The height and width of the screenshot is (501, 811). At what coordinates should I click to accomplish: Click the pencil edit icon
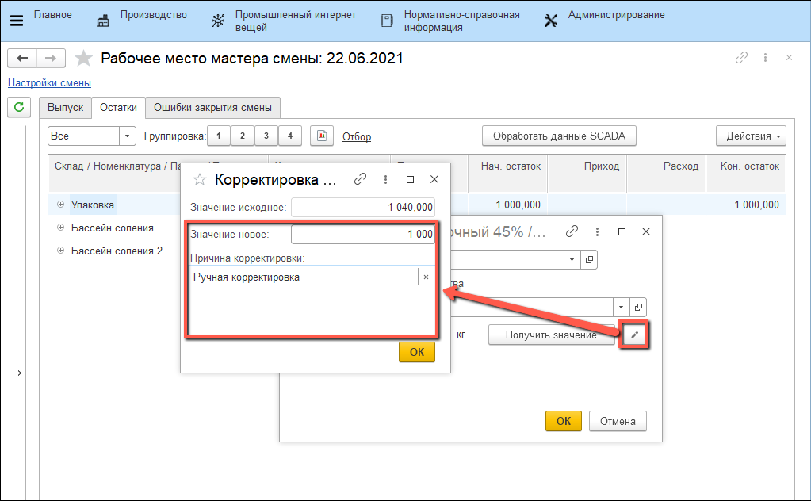click(x=633, y=335)
